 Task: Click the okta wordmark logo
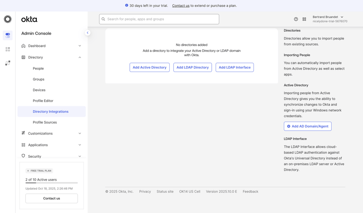click(x=29, y=19)
